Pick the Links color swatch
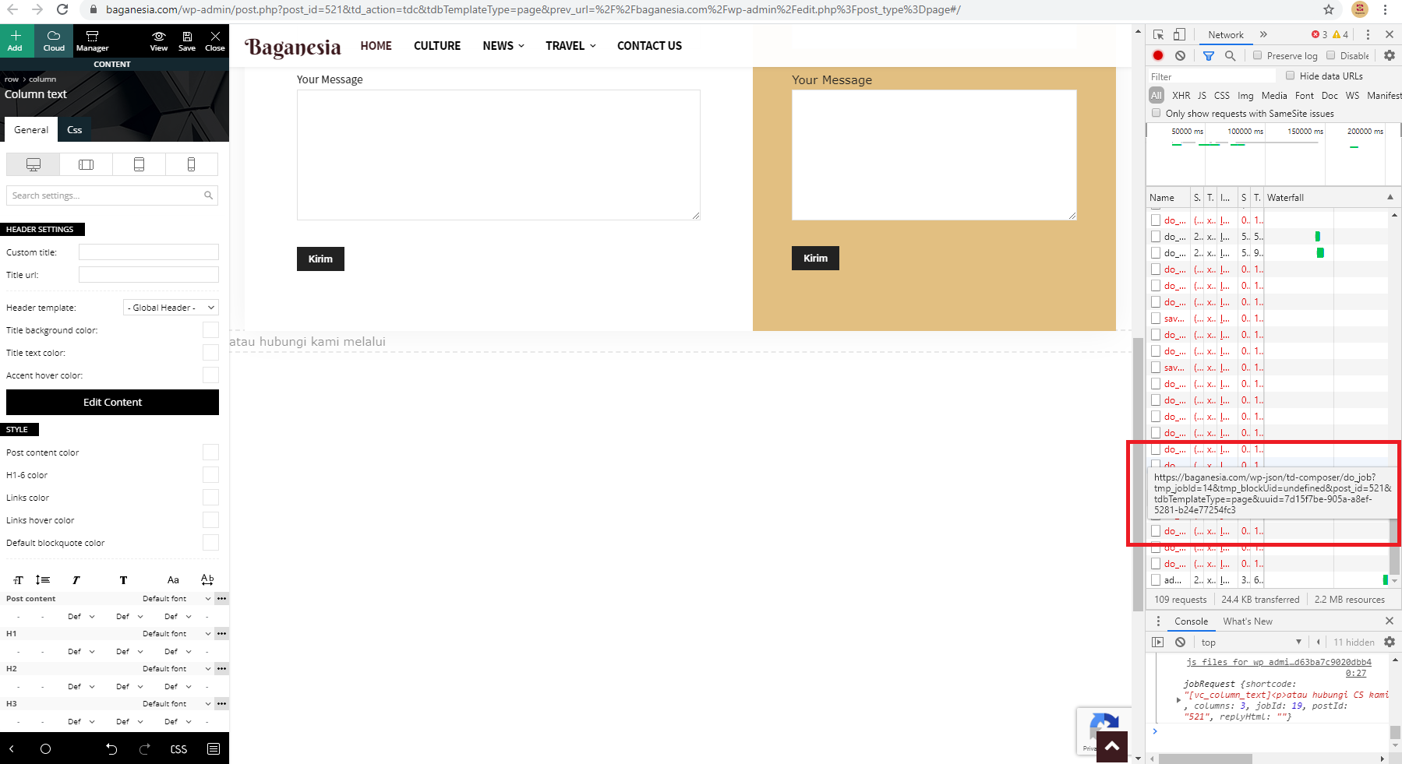1402x764 pixels. pyautogui.click(x=210, y=498)
